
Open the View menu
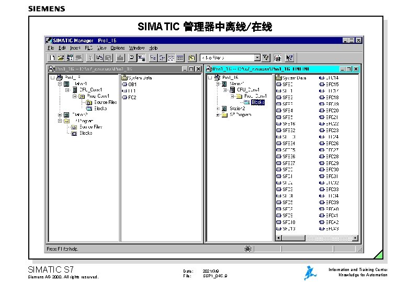coord(102,48)
